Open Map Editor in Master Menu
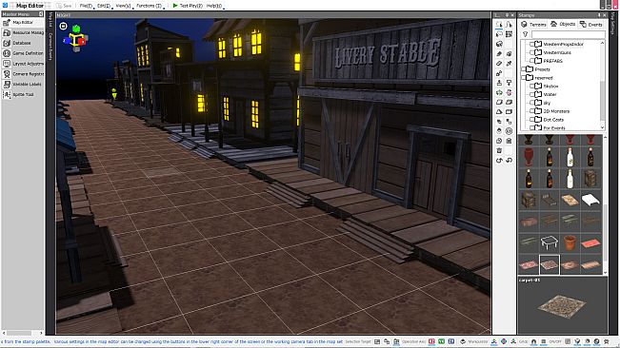 coord(23,23)
